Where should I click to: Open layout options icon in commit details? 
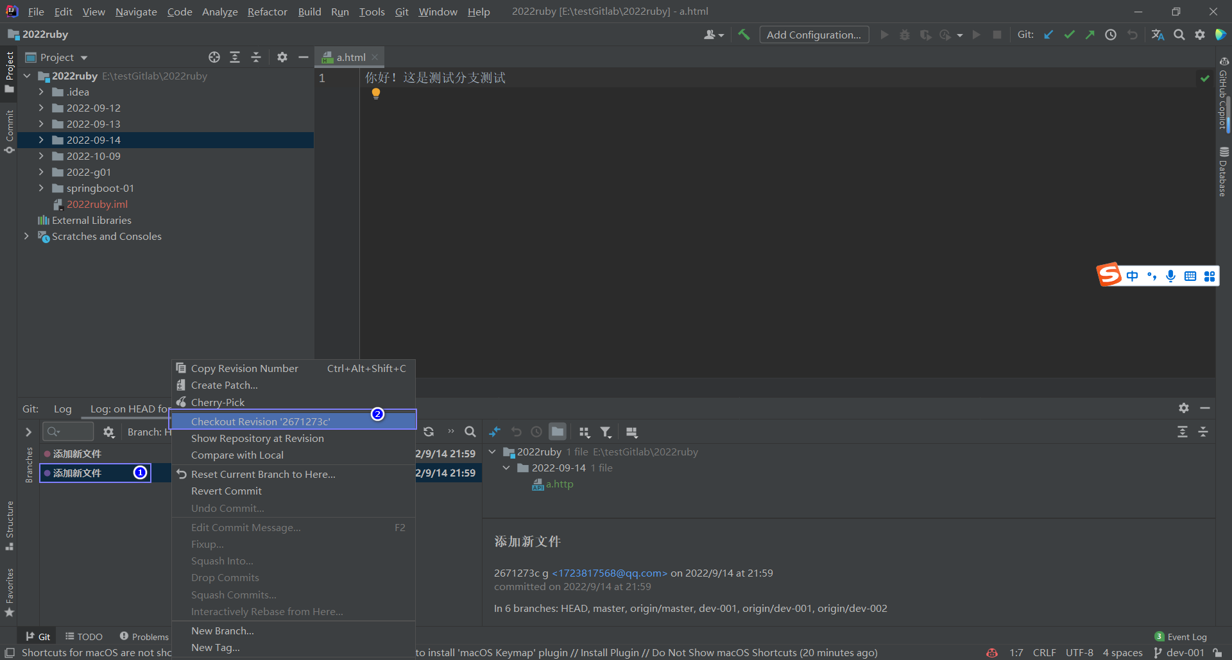point(631,432)
